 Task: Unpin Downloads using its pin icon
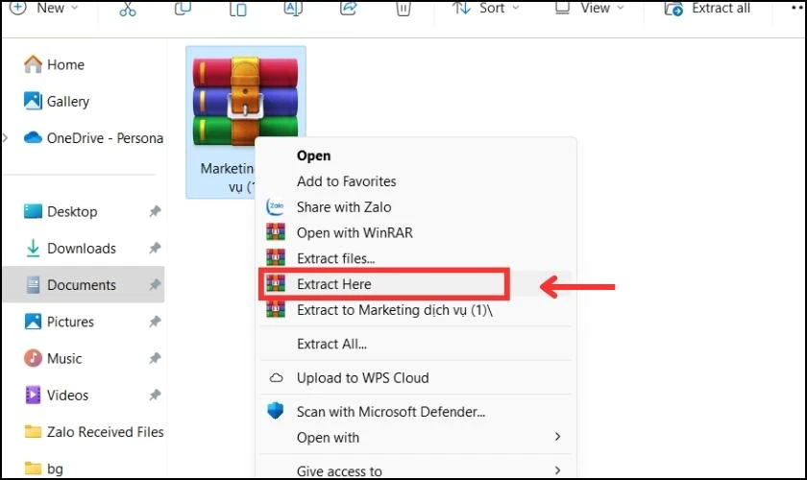(155, 248)
